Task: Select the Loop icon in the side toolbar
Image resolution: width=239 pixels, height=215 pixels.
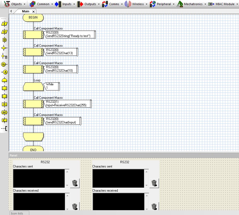Action: (x=4, y=80)
